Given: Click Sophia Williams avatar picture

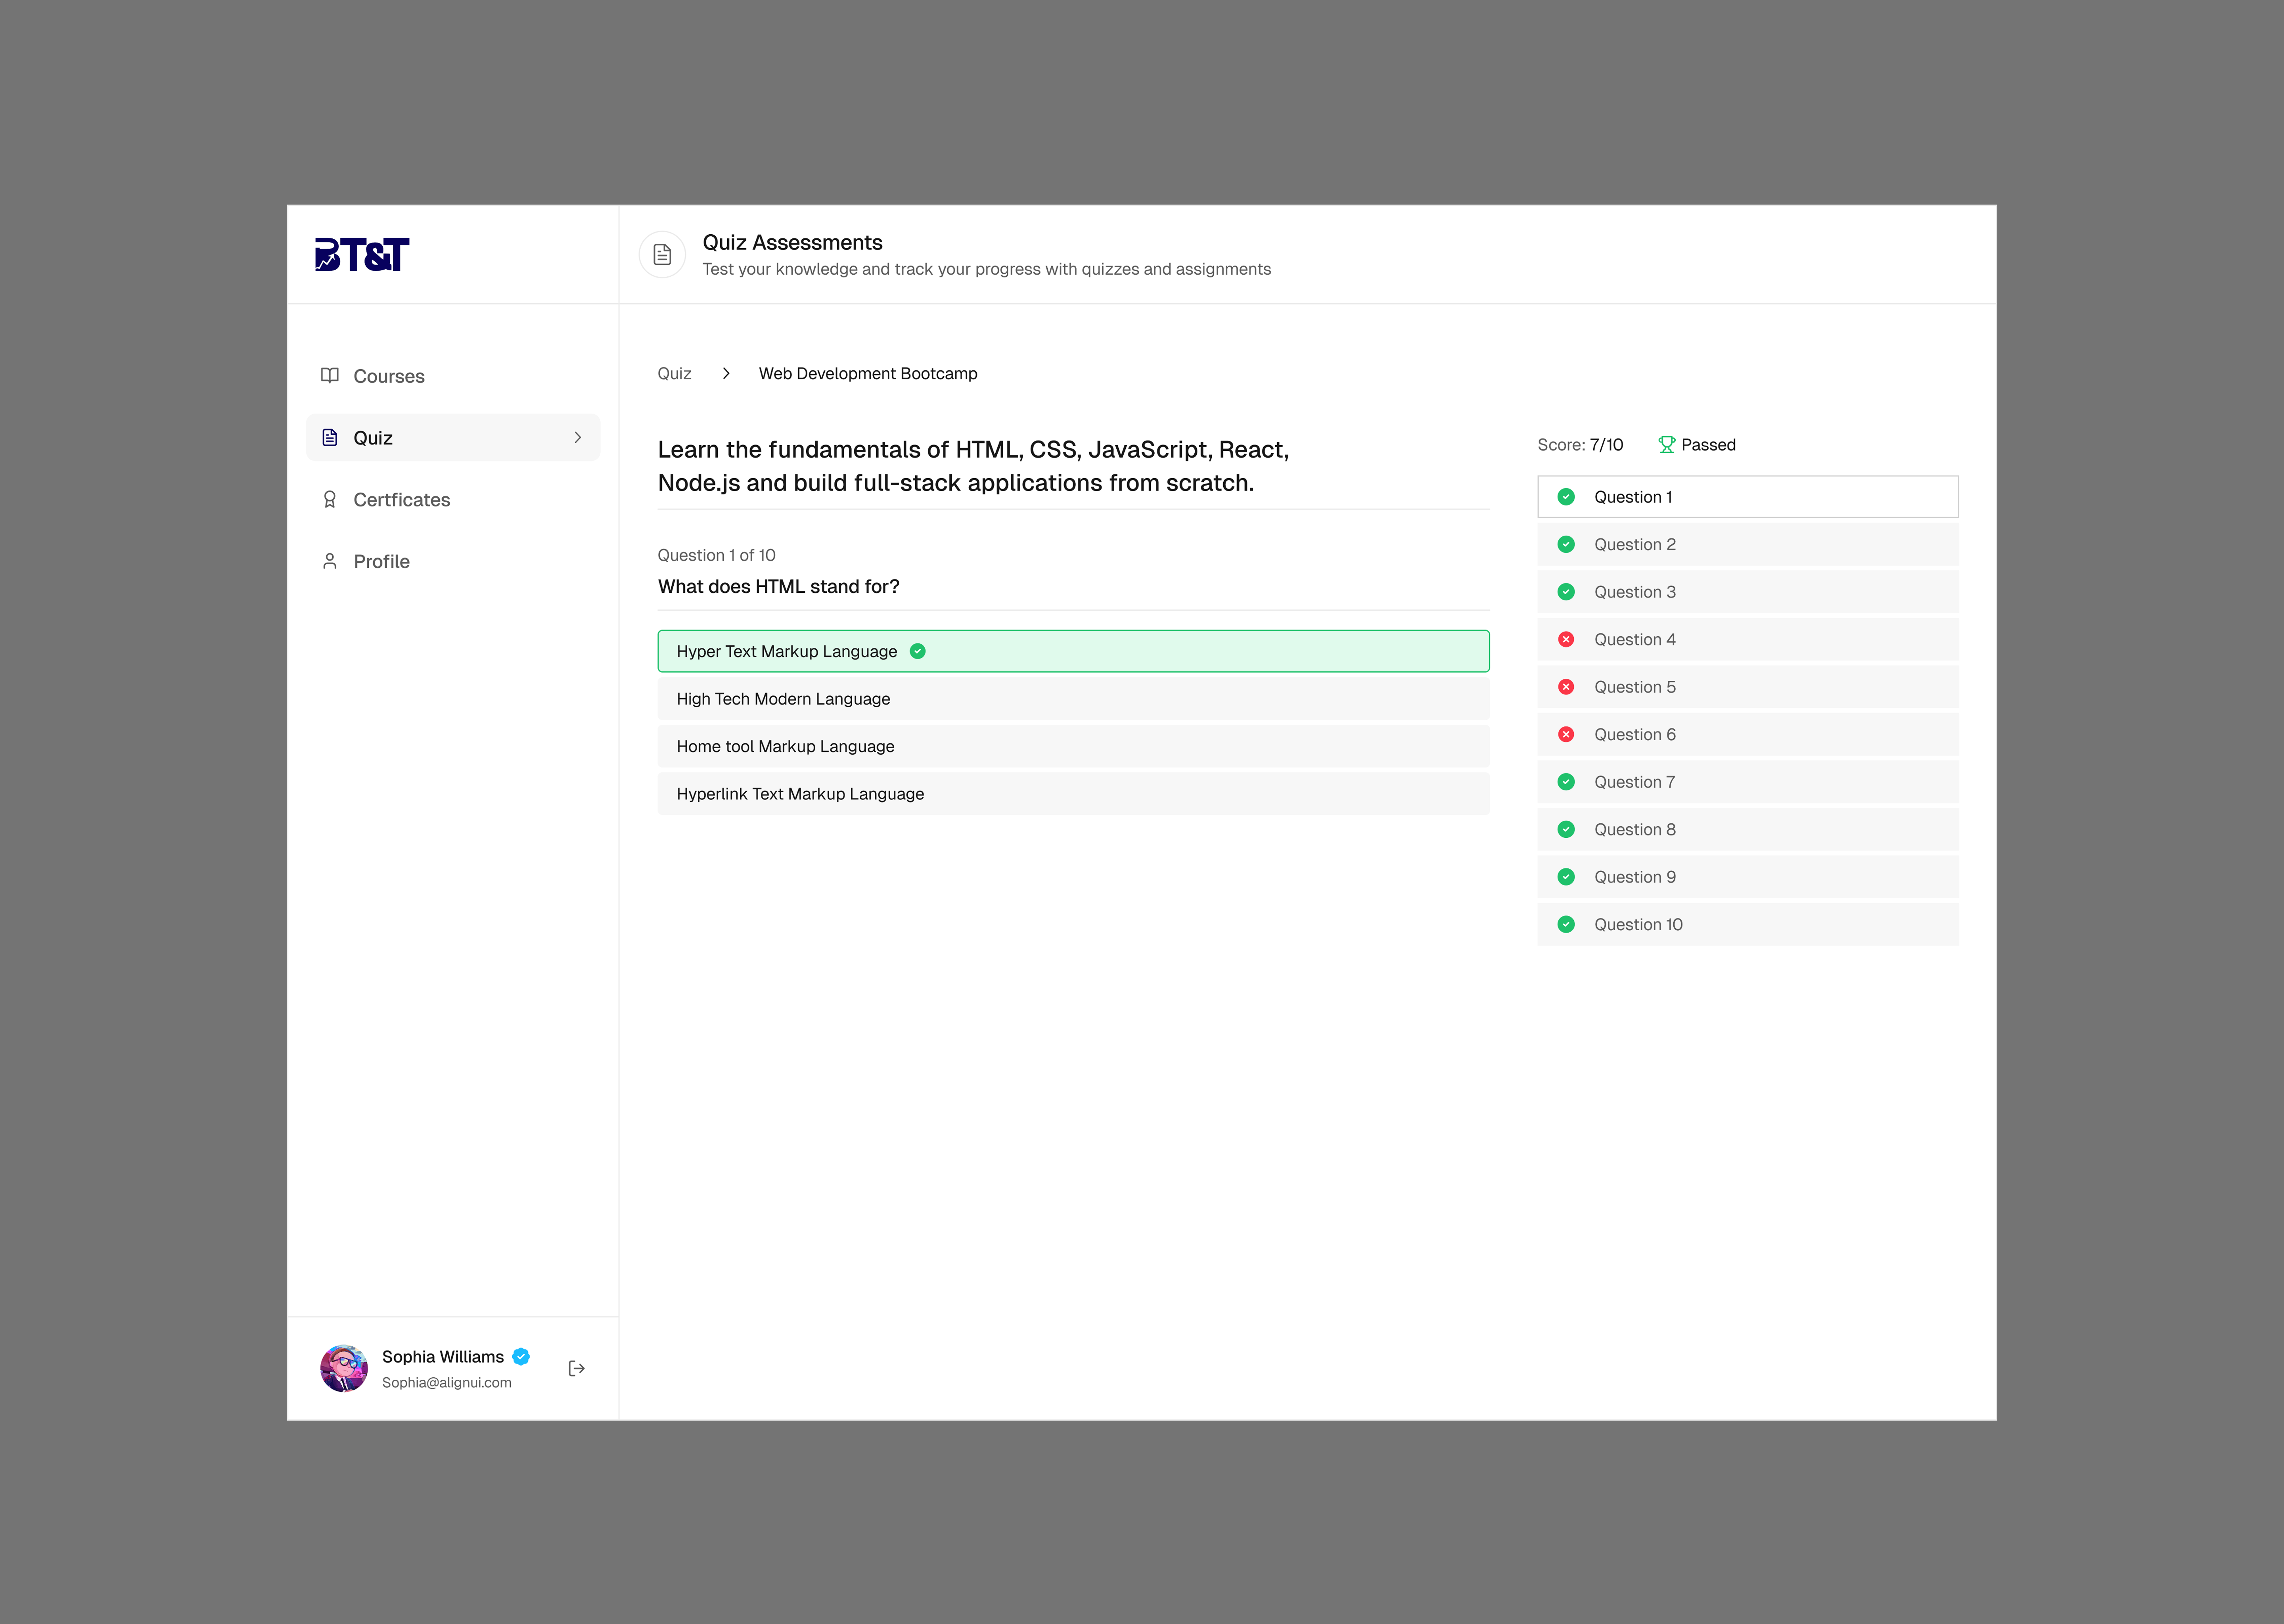Looking at the screenshot, I should click(x=344, y=1368).
